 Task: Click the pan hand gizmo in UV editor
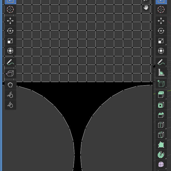pos(146,8)
